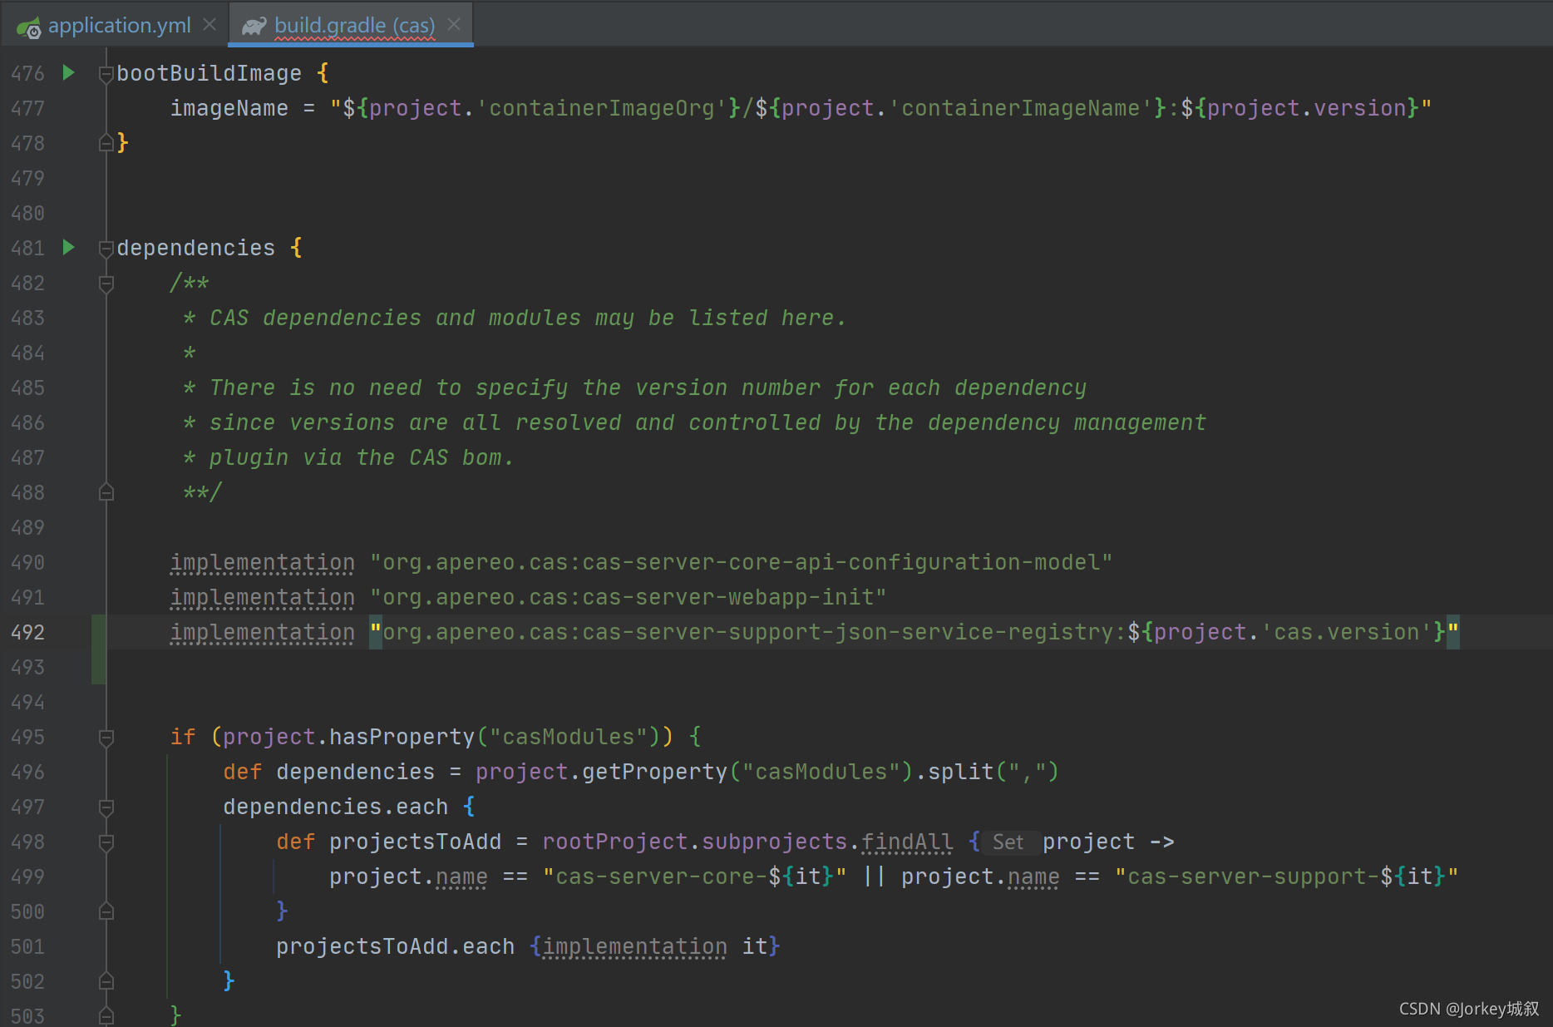Collapse the if casModules block on line 495

(106, 738)
